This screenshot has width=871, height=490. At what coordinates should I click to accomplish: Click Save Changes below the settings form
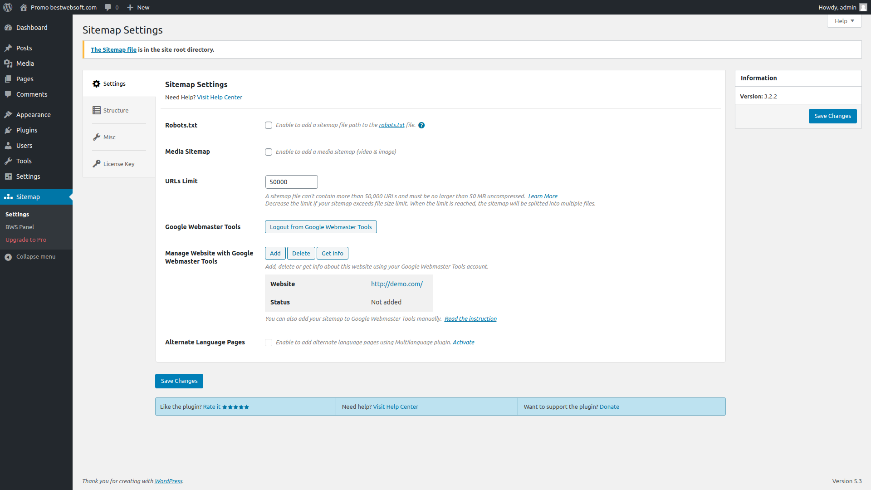coord(179,381)
